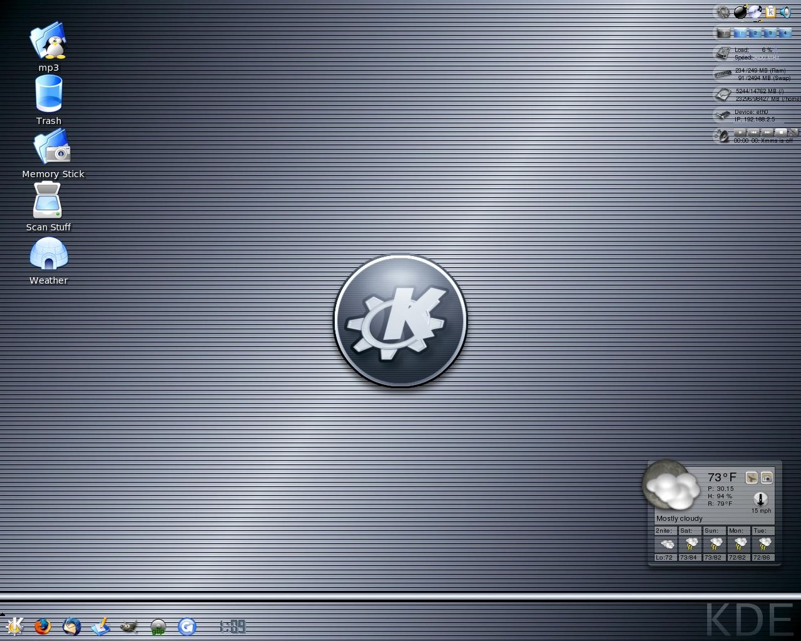Click the 'H: 94 %' humidity reading

click(720, 496)
